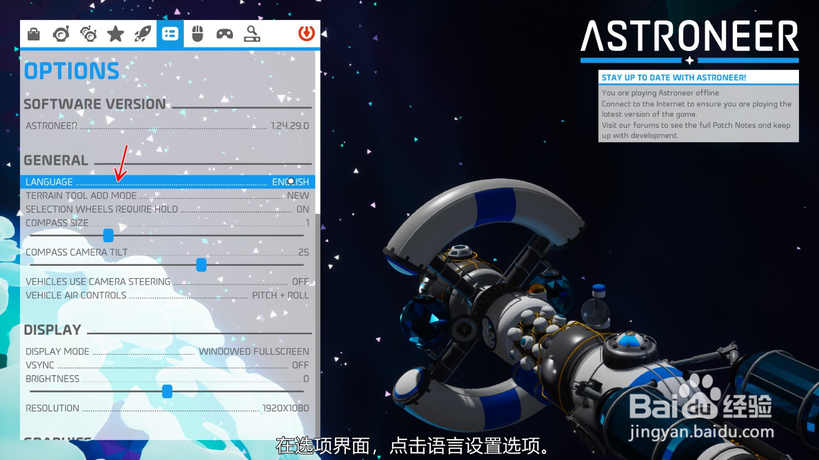Select the options list tab
This screenshot has width=819, height=460.
(170, 34)
